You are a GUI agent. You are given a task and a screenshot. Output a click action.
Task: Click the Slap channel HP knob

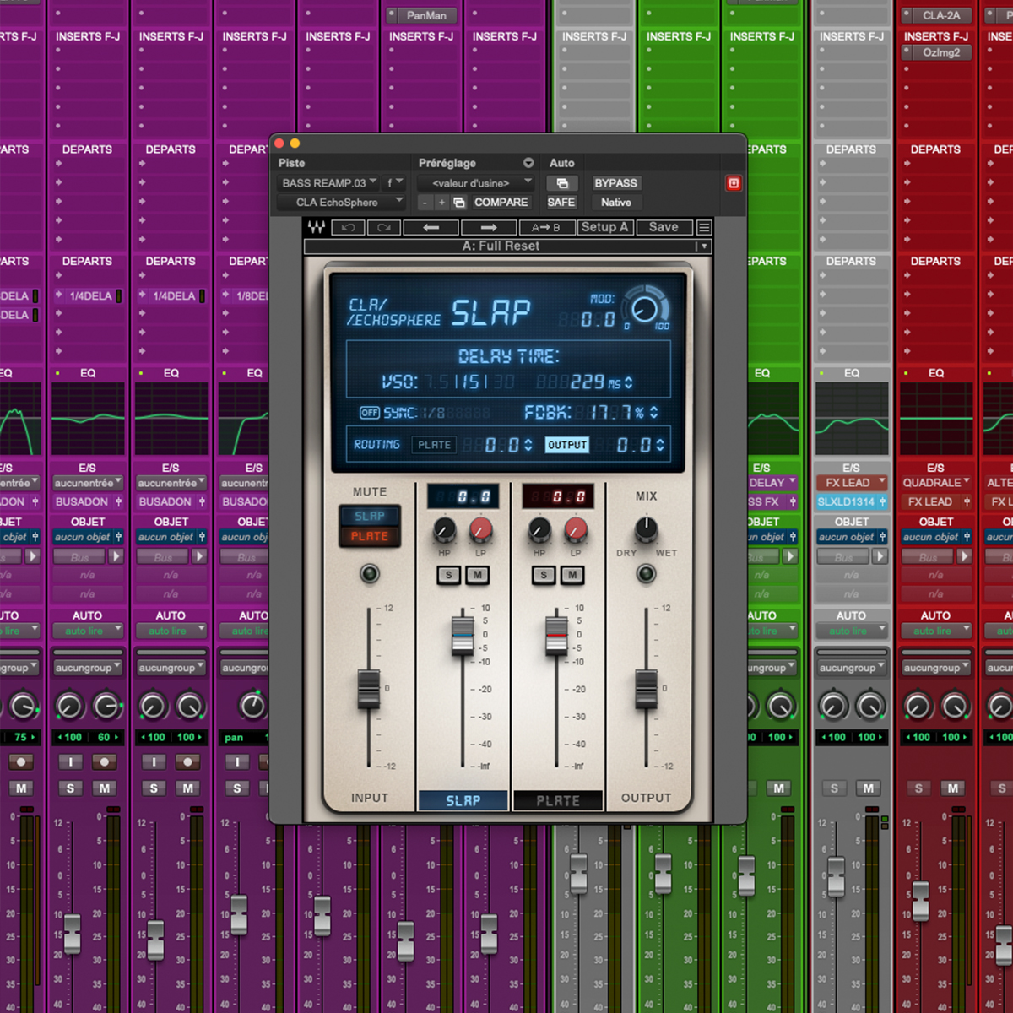tap(444, 530)
